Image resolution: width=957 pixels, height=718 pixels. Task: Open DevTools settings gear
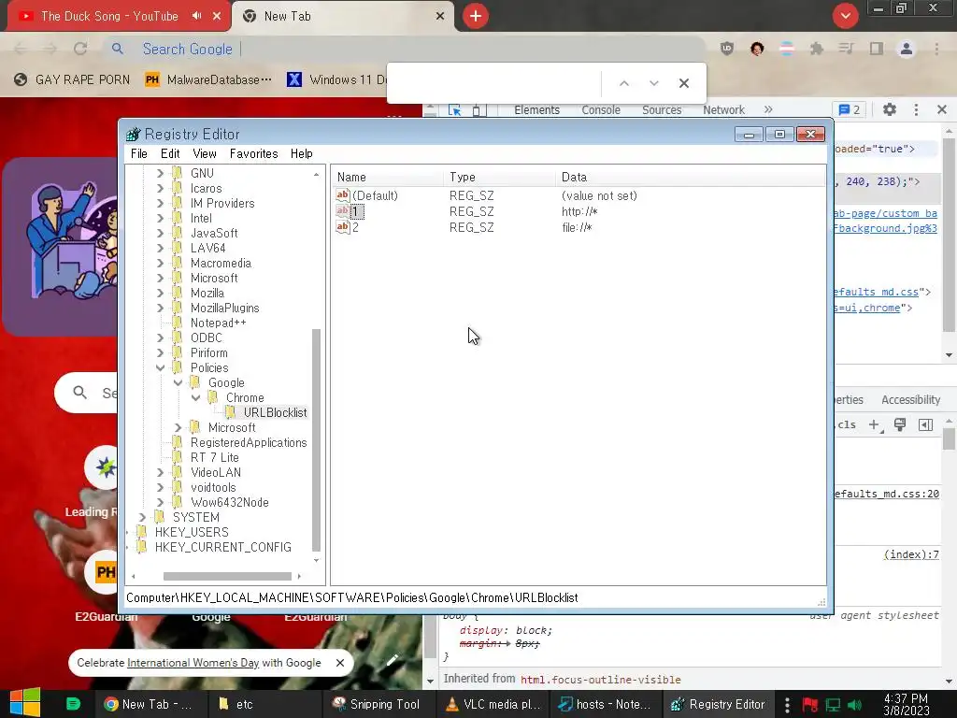(890, 110)
